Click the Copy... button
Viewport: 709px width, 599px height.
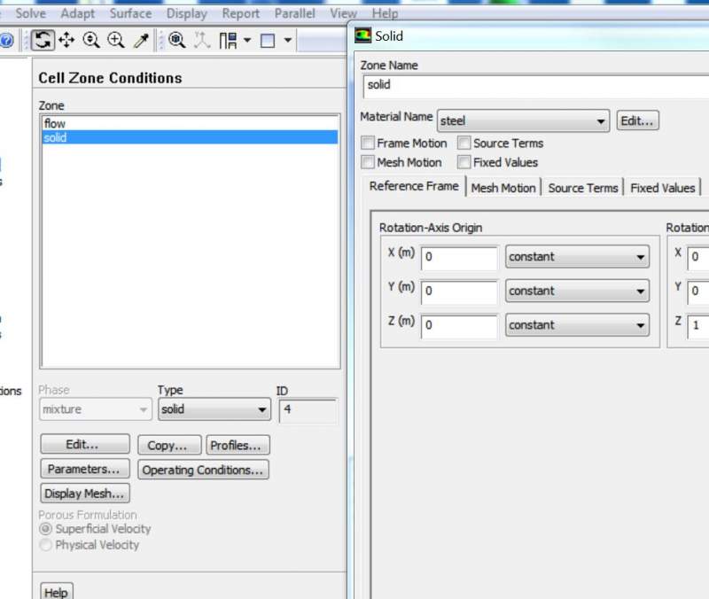click(169, 446)
